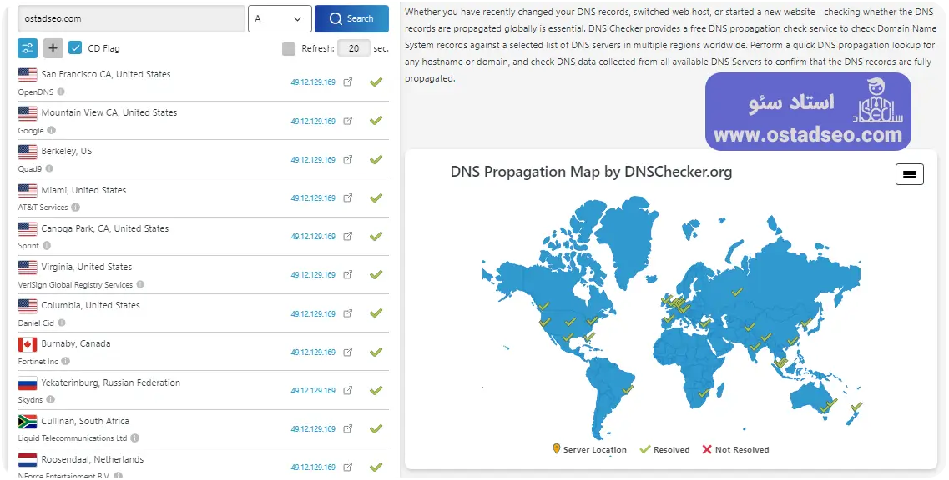
Task: Click info icon next to OpenDNS
Action: pyautogui.click(x=61, y=92)
